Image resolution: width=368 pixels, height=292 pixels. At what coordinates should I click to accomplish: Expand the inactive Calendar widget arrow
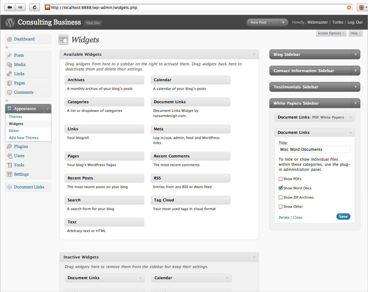point(228,278)
